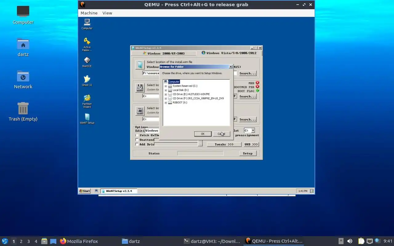Click Search for the install.wim location
The width and height of the screenshot is (394, 246).
tap(247, 73)
